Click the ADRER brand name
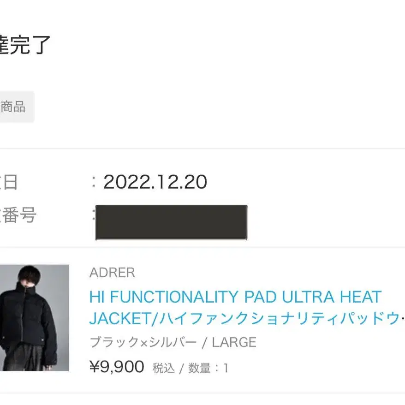The width and height of the screenshot is (405, 405). tap(112, 273)
